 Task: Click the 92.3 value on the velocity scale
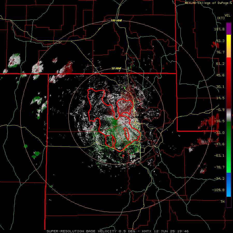tap(220, 41)
